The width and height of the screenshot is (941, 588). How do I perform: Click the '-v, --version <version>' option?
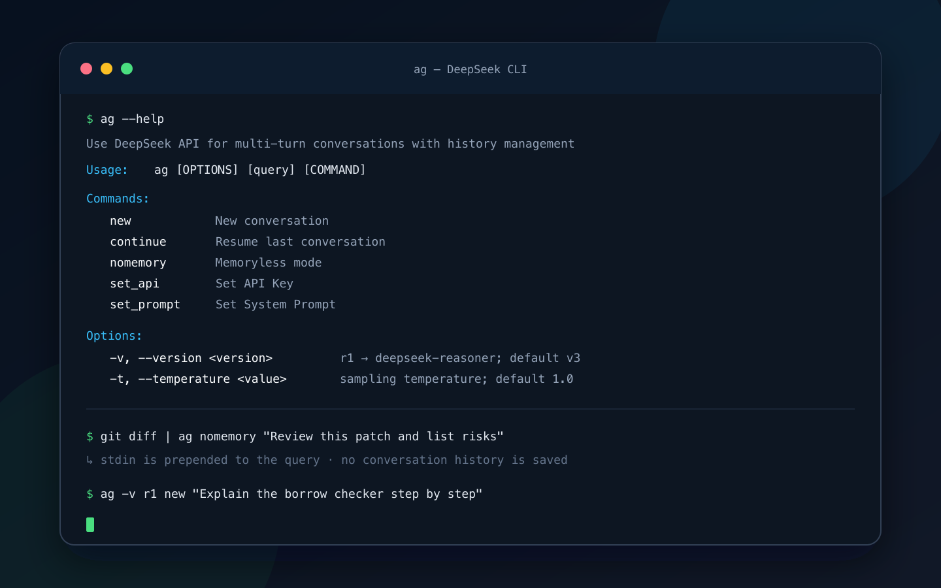click(x=191, y=358)
